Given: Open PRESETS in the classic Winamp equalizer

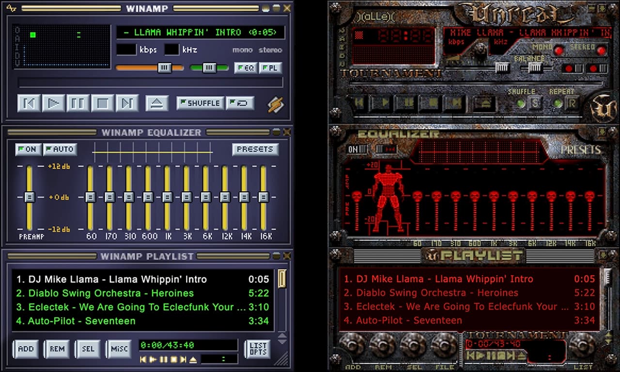Looking at the screenshot, I should click(255, 149).
